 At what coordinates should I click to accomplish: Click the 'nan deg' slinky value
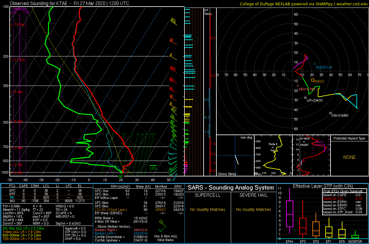coord(246,138)
